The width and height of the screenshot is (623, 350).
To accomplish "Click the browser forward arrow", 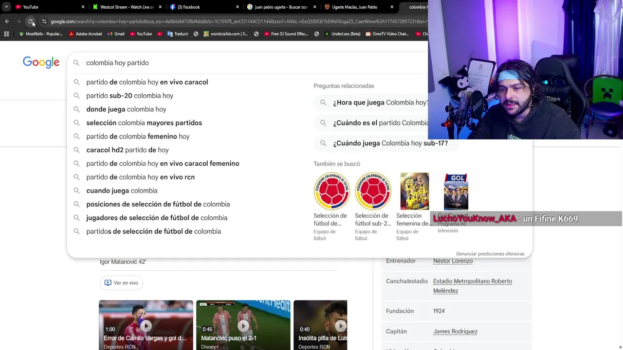I will coord(18,21).
